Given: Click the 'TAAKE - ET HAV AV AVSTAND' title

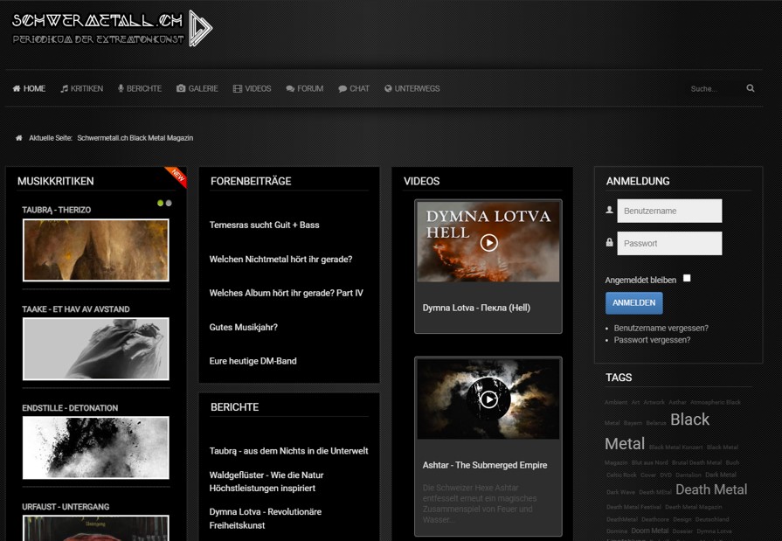Looking at the screenshot, I should (76, 309).
